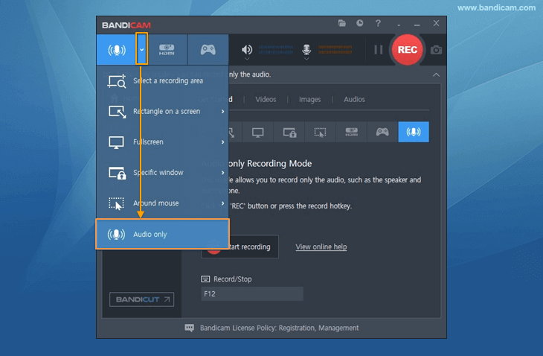Click the red REC button
The height and width of the screenshot is (356, 543).
408,50
